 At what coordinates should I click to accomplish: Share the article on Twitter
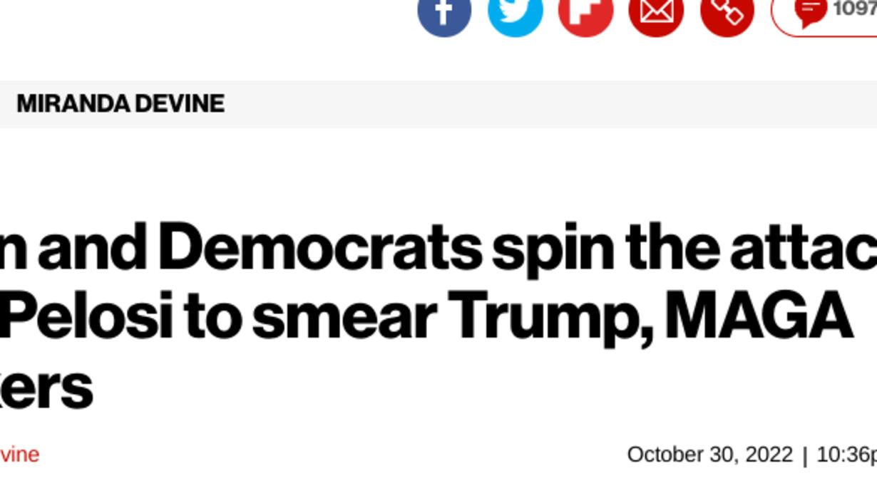click(515, 11)
